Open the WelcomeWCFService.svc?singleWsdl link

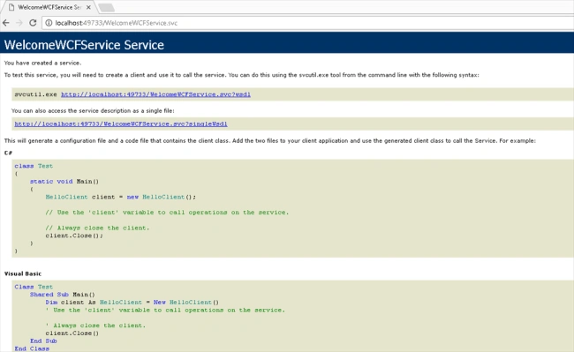click(x=121, y=124)
